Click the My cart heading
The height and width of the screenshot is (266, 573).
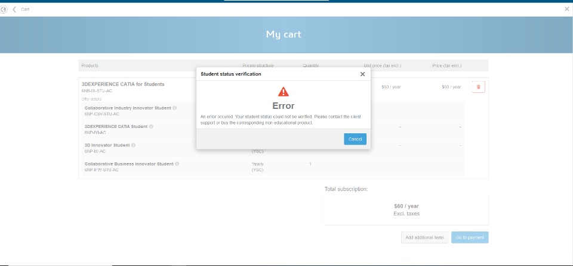pos(284,35)
